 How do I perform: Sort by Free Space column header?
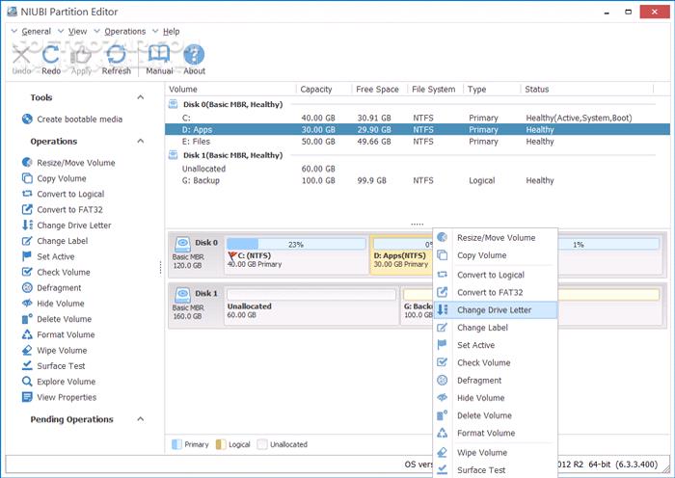379,89
